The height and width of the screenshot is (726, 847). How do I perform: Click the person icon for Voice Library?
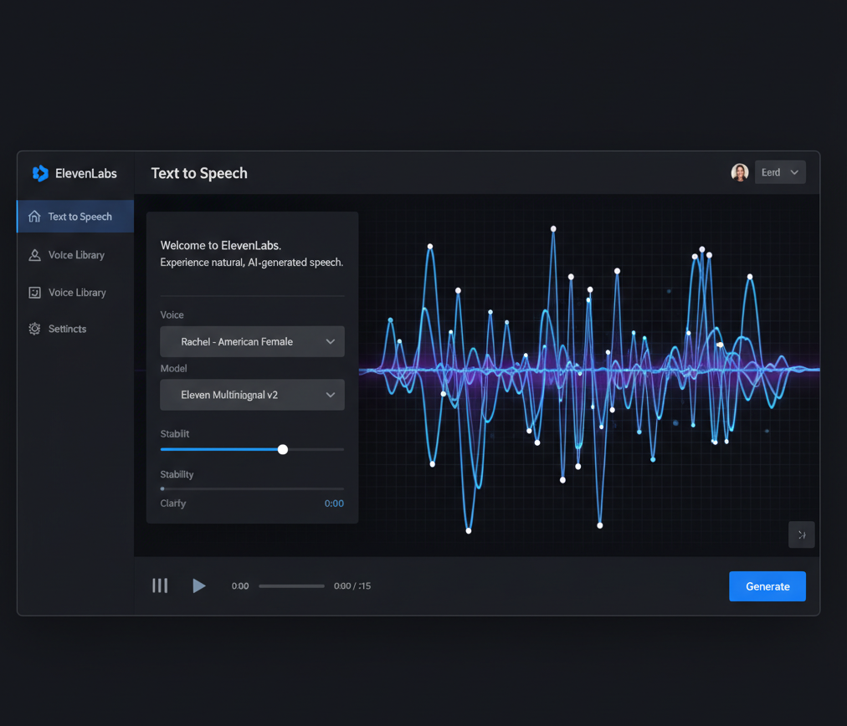click(x=34, y=255)
